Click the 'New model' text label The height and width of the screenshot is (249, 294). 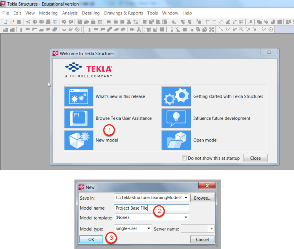[107, 140]
